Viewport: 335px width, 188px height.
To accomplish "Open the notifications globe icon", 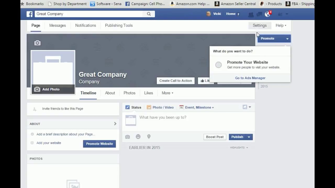I will (267, 14).
